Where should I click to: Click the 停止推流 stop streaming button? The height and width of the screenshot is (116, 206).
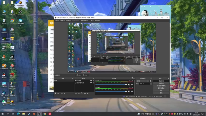click(x=161, y=81)
